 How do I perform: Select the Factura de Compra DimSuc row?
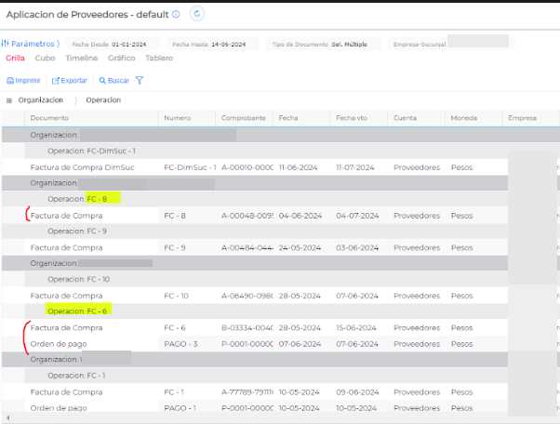click(255, 167)
